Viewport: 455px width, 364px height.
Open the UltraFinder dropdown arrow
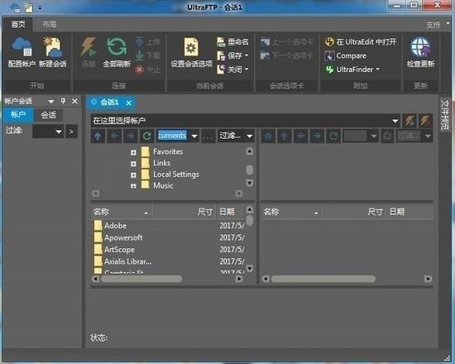(377, 69)
